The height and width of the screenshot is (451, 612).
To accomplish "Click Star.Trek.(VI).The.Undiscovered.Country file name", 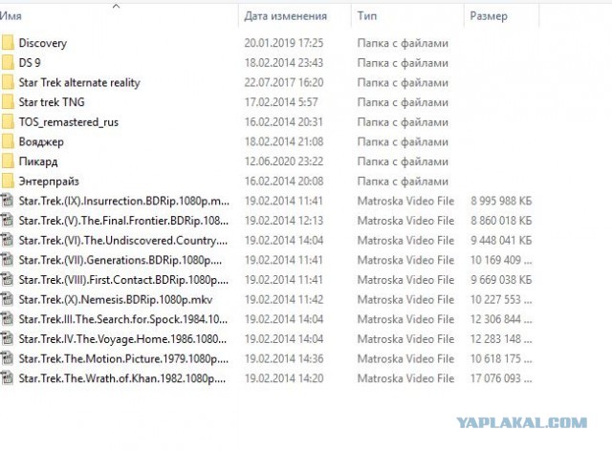I will click(x=123, y=241).
